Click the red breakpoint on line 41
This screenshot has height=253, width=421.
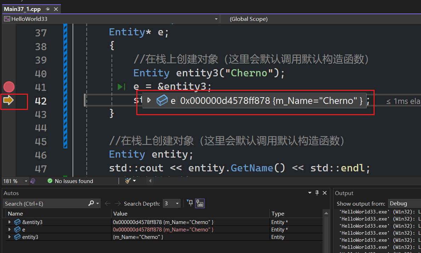9,87
